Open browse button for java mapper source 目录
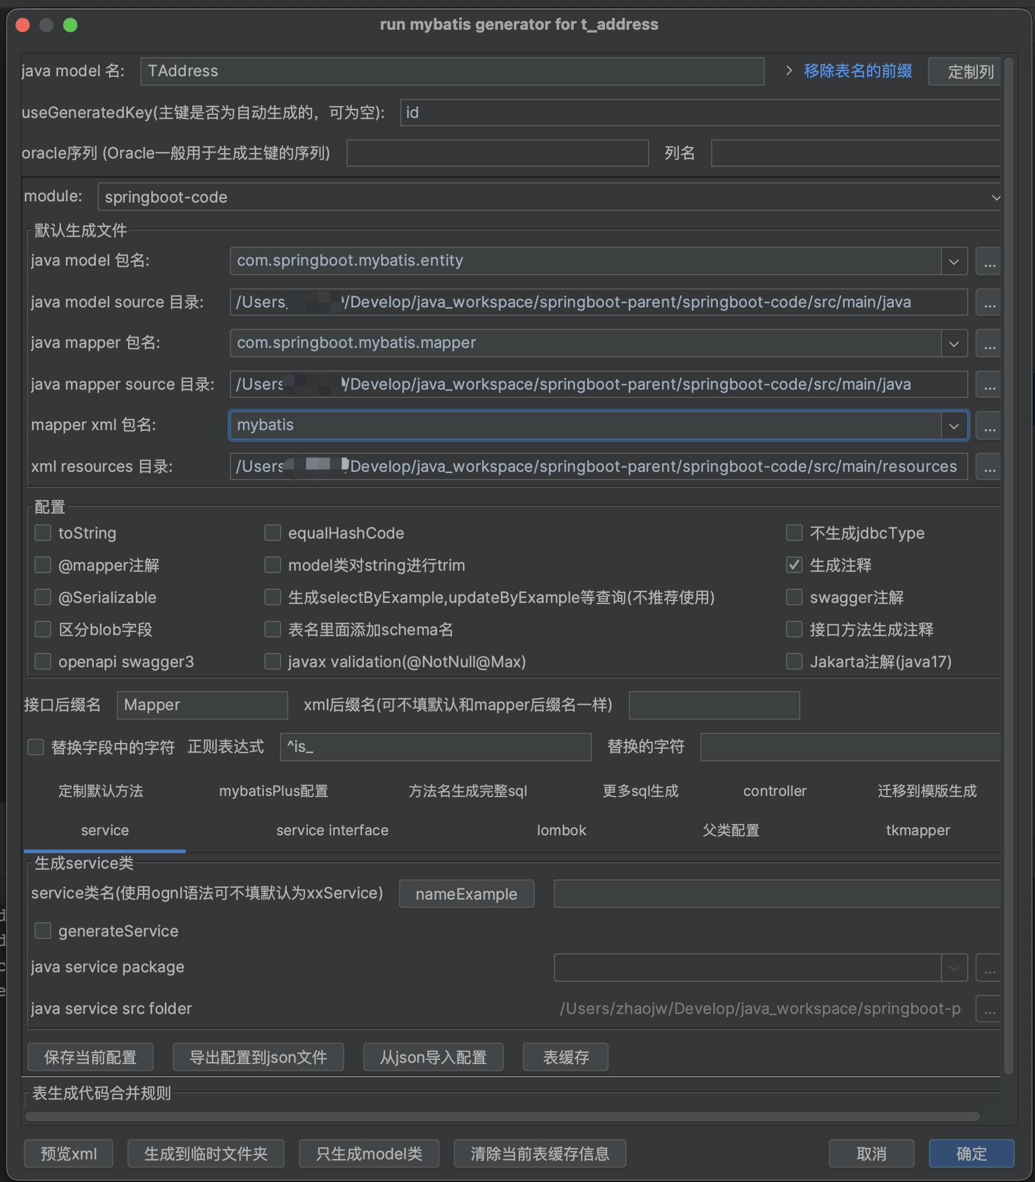This screenshot has width=1035, height=1182. click(x=989, y=385)
